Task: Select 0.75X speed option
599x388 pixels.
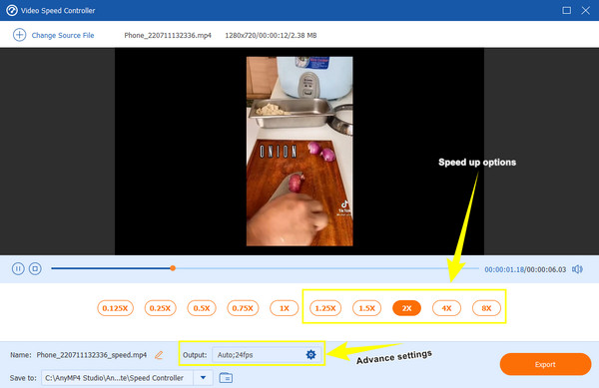Action: (243, 308)
